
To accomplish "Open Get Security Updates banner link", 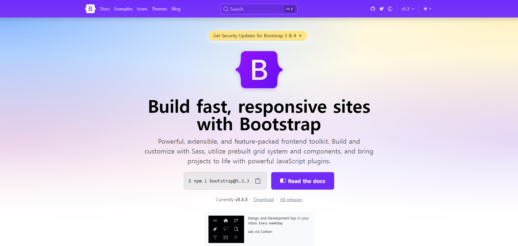I will (x=258, y=36).
